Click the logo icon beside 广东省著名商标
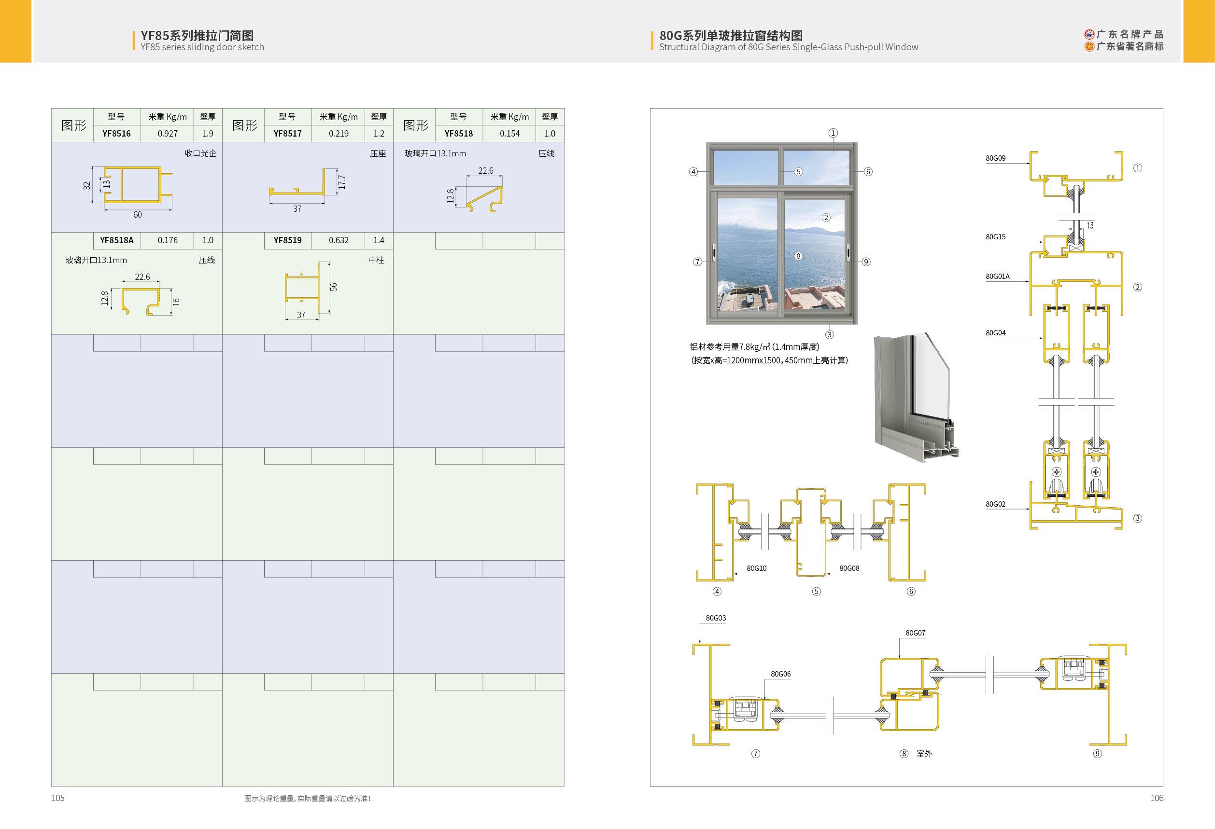The width and height of the screenshot is (1215, 829). [x=1089, y=46]
